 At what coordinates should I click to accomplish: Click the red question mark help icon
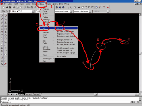[104, 7]
